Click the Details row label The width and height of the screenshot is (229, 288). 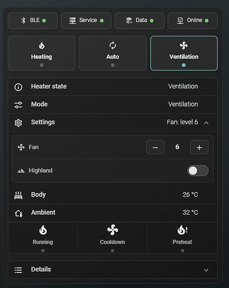41,269
